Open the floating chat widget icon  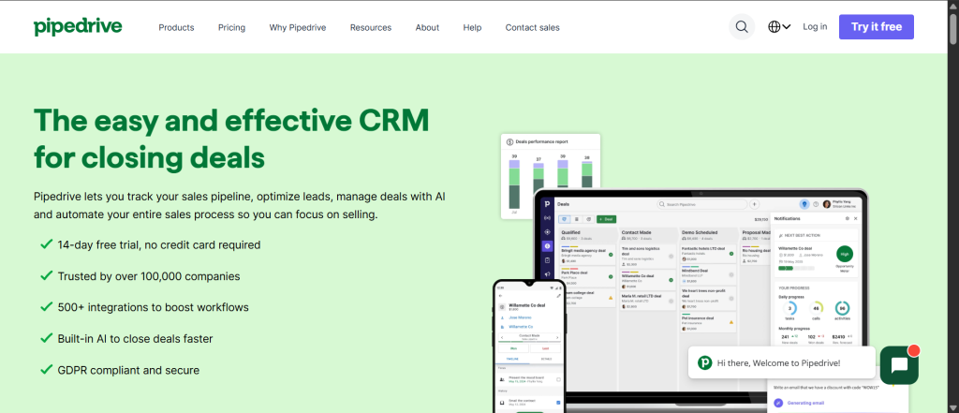[899, 365]
